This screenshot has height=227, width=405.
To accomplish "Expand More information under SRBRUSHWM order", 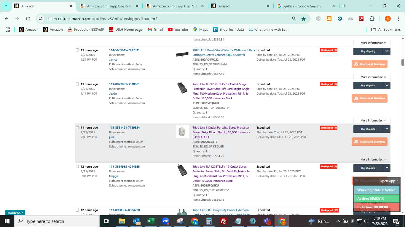I will 372,77.
